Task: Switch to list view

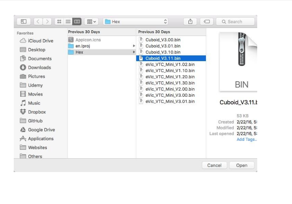Action: tap(68, 21)
